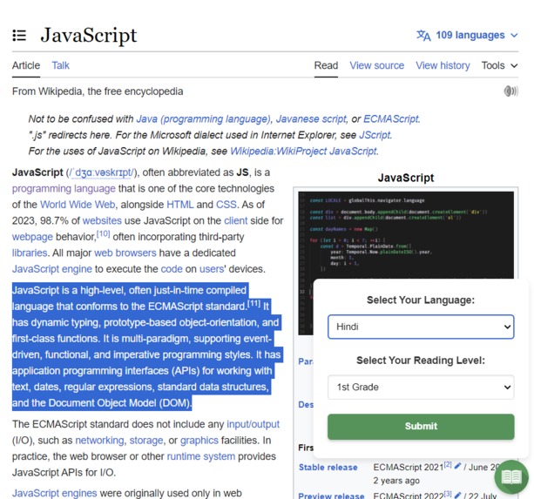534x499 pixels.
Task: Edit the ECMAScript 2021 stable release pencil
Action: point(457,466)
